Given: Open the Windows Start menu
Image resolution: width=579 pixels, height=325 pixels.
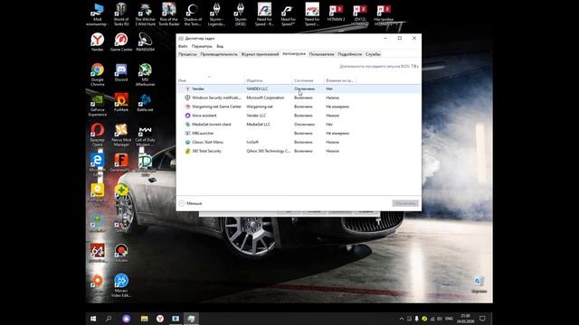Looking at the screenshot, I should click(x=93, y=319).
